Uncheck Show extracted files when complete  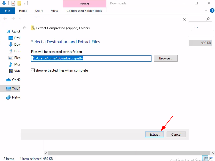(33, 70)
